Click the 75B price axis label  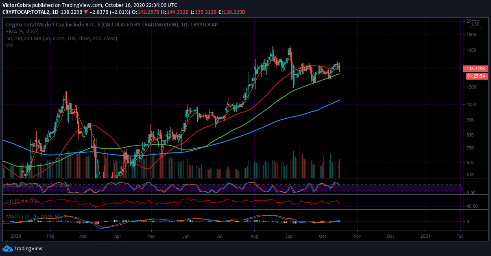point(470,148)
